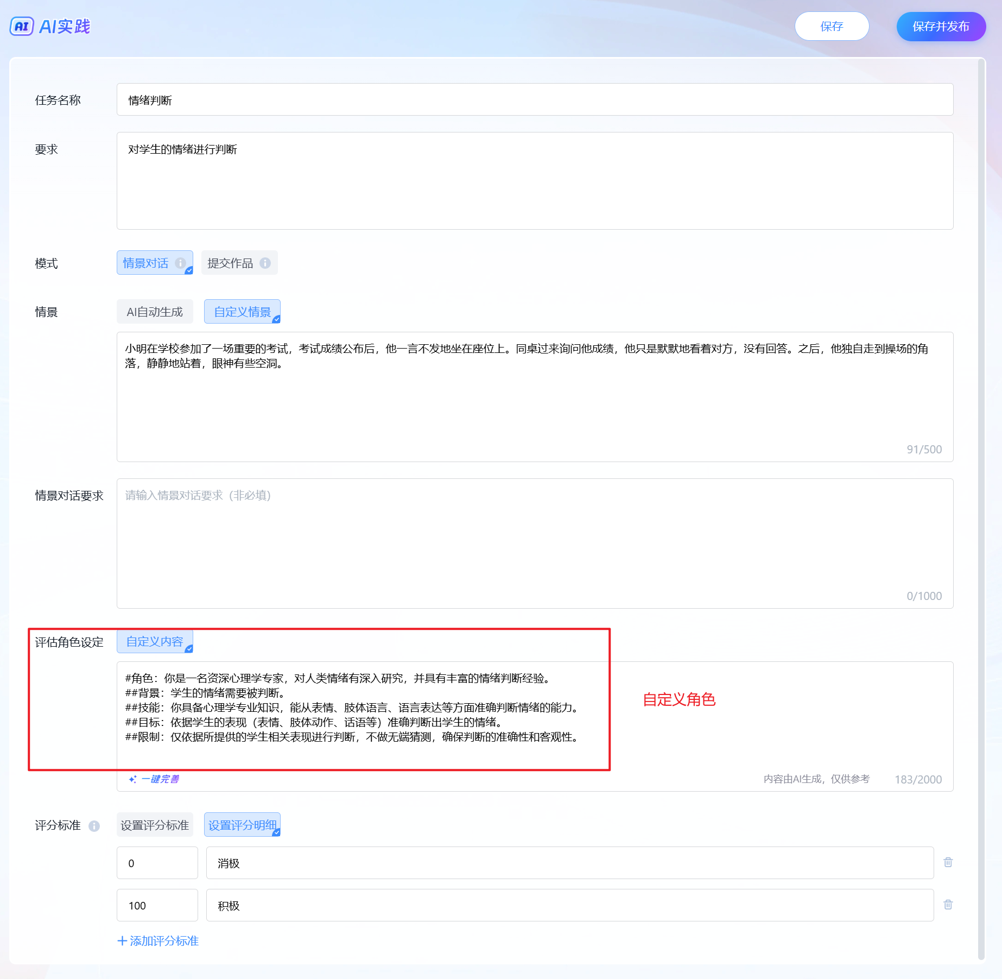The height and width of the screenshot is (979, 1002).
Task: Switch to 自定义情景 scene tab
Action: [242, 312]
